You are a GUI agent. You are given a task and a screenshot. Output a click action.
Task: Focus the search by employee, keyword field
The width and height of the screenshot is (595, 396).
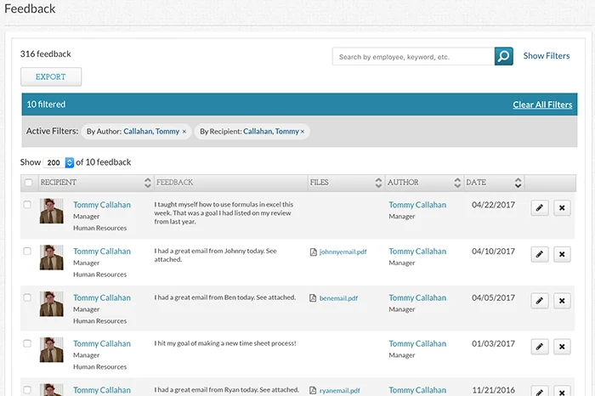point(413,57)
